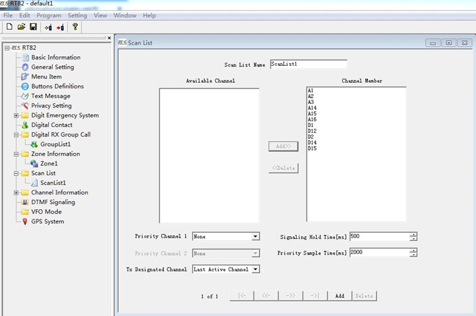Decrease Priority Sample Time with down arrow
This screenshot has width=476, height=316.
[x=414, y=255]
